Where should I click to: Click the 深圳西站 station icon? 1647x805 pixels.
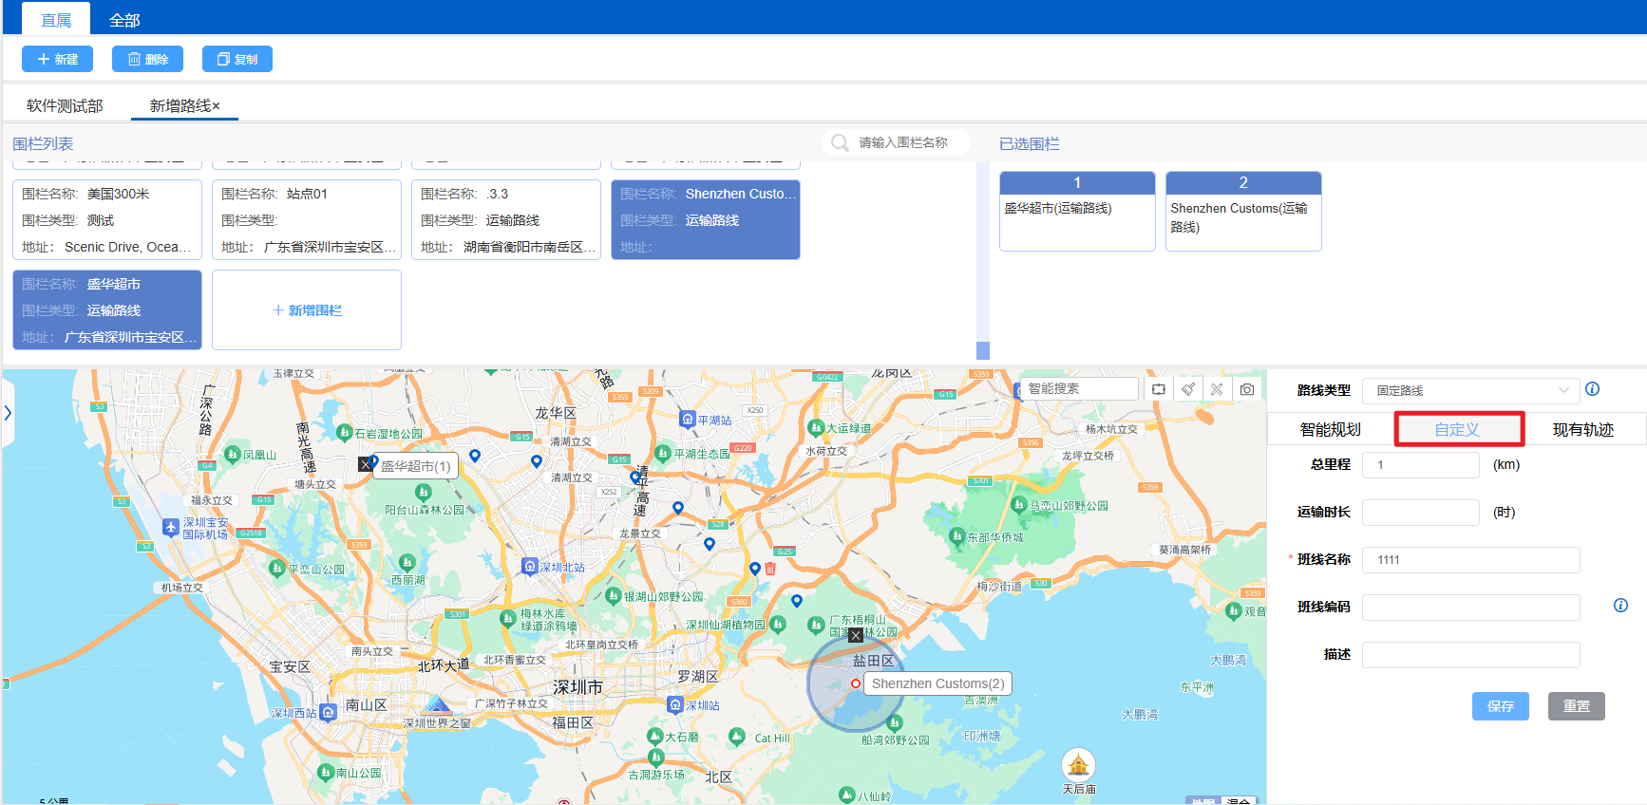[328, 712]
